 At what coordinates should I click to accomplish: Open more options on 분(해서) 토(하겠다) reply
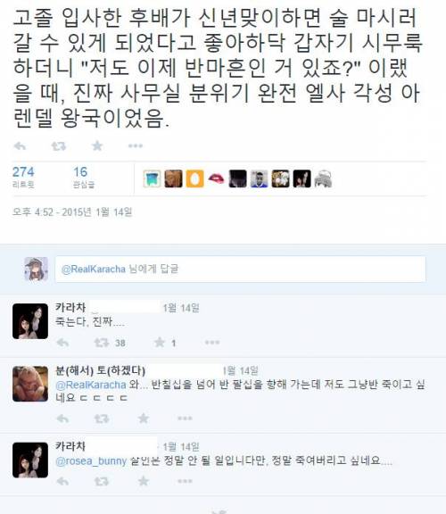pyautogui.click(x=185, y=419)
